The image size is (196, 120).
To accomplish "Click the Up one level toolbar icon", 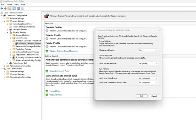I will (x=10, y=8).
